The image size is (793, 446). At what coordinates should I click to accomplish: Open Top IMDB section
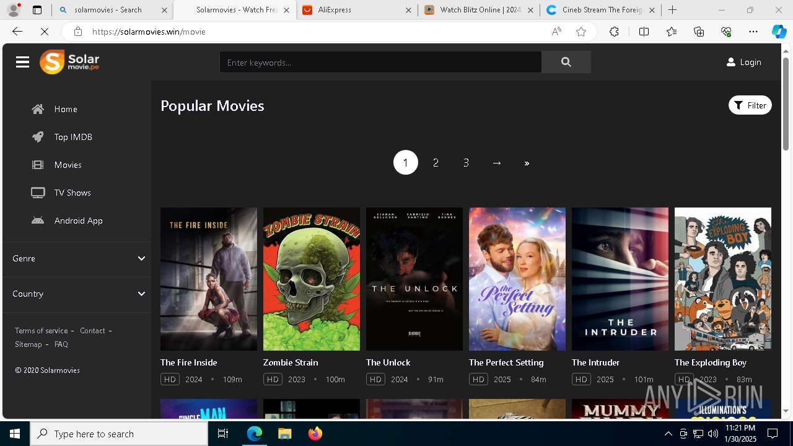(62, 137)
